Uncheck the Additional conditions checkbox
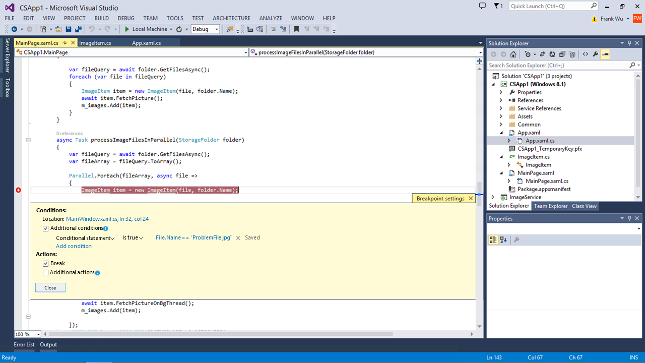The height and width of the screenshot is (363, 645). click(46, 228)
